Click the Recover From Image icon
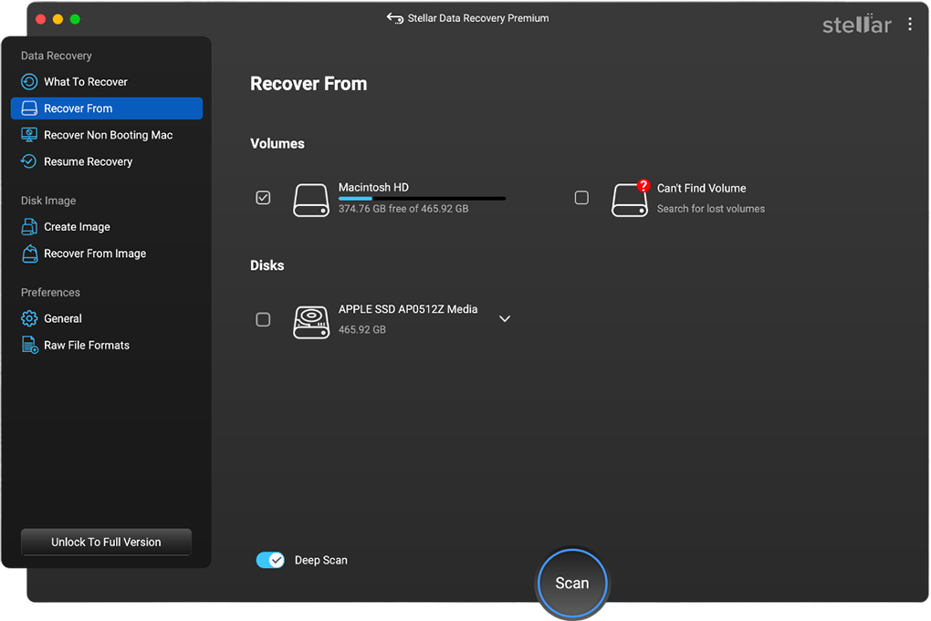The image size is (931, 621). tap(29, 254)
